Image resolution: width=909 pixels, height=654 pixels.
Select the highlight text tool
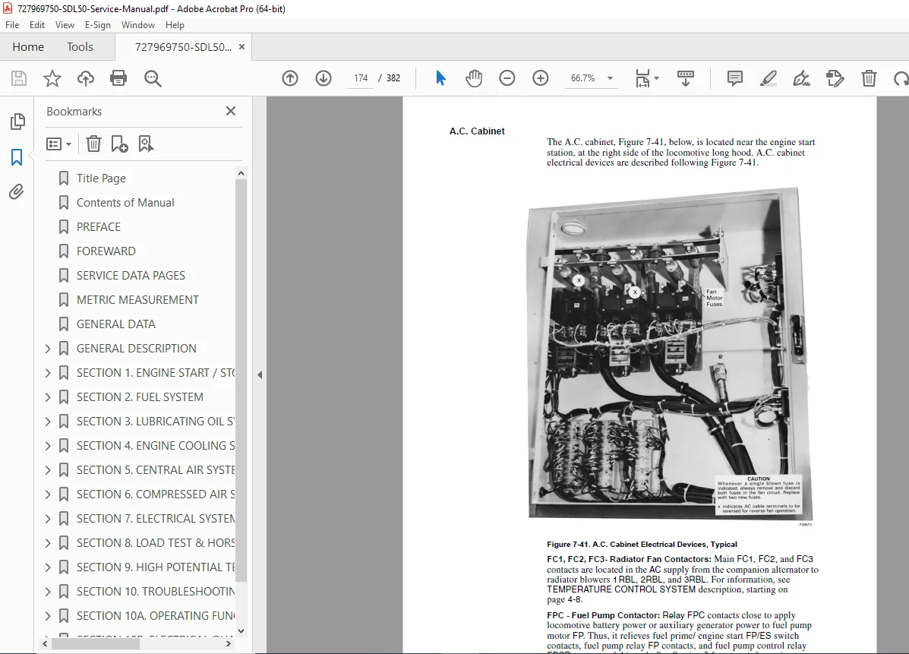coord(768,78)
